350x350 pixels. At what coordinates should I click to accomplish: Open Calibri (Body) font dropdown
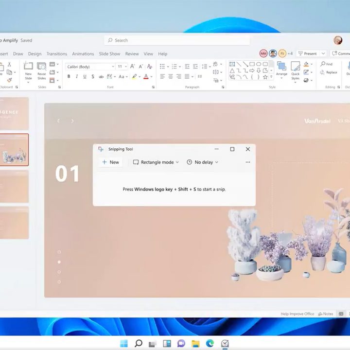(113, 67)
